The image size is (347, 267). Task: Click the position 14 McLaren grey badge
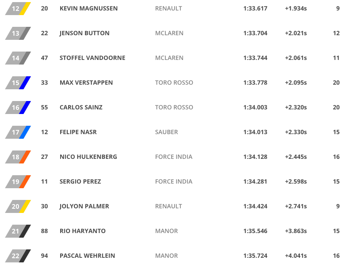[18, 58]
